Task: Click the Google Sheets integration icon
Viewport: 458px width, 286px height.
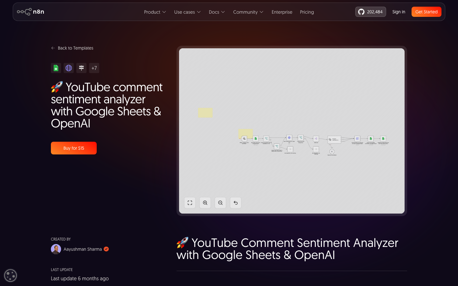Action: coord(56,68)
